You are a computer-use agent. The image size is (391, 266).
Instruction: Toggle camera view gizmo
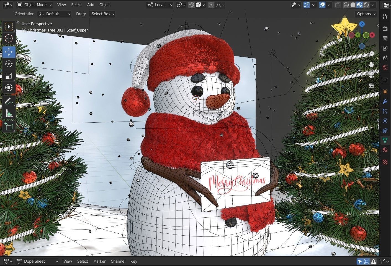coord(371,75)
